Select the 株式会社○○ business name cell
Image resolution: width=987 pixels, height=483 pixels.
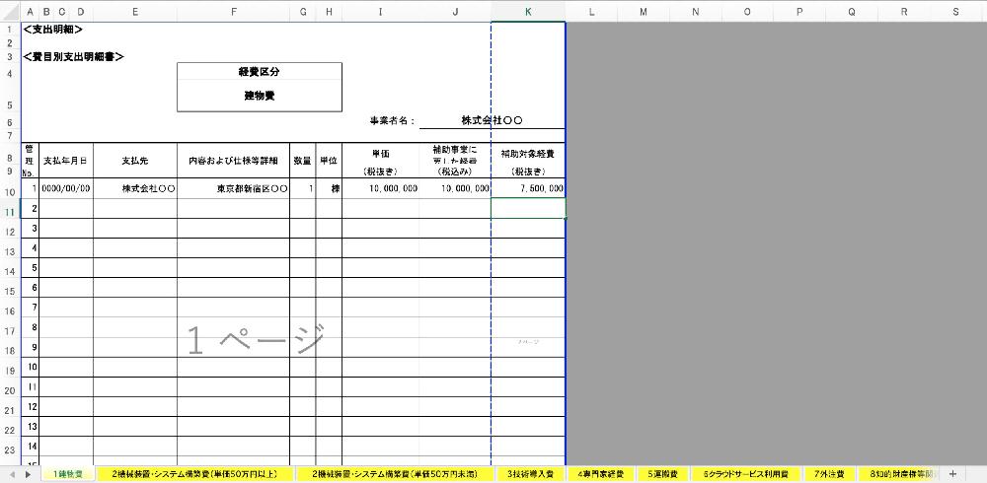click(493, 120)
